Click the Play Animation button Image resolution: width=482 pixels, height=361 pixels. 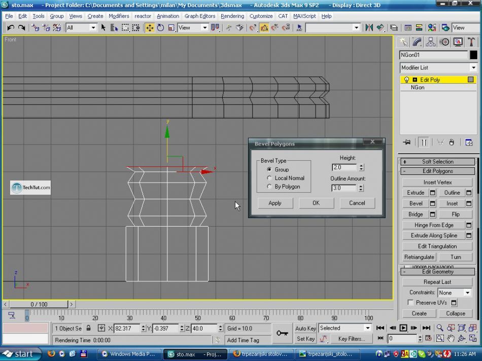(x=403, y=328)
